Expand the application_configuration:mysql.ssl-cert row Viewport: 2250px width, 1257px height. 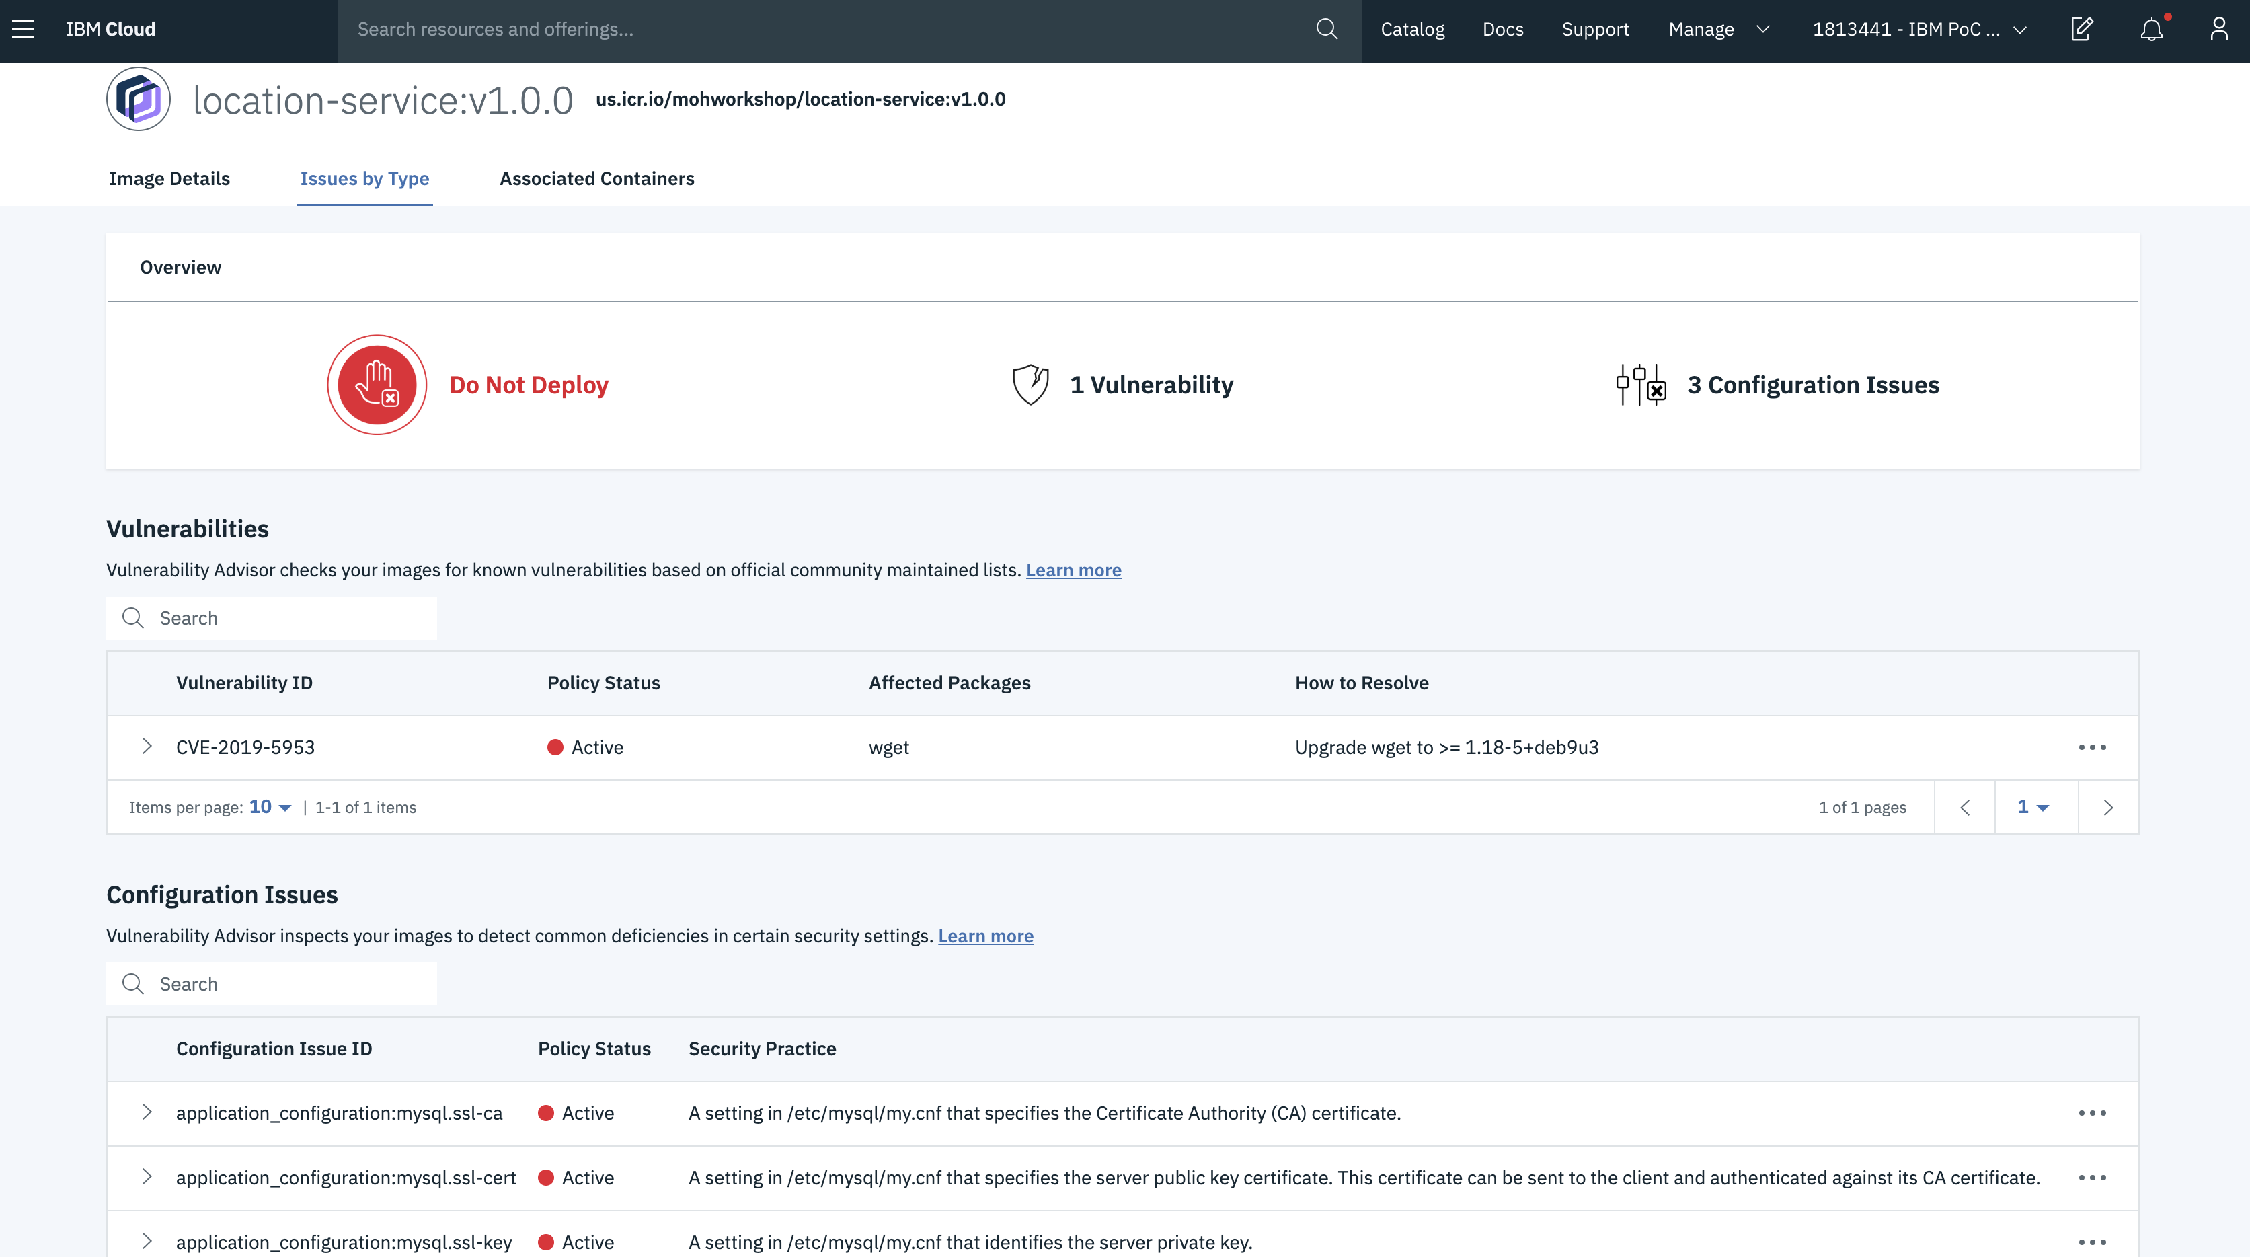click(x=147, y=1178)
